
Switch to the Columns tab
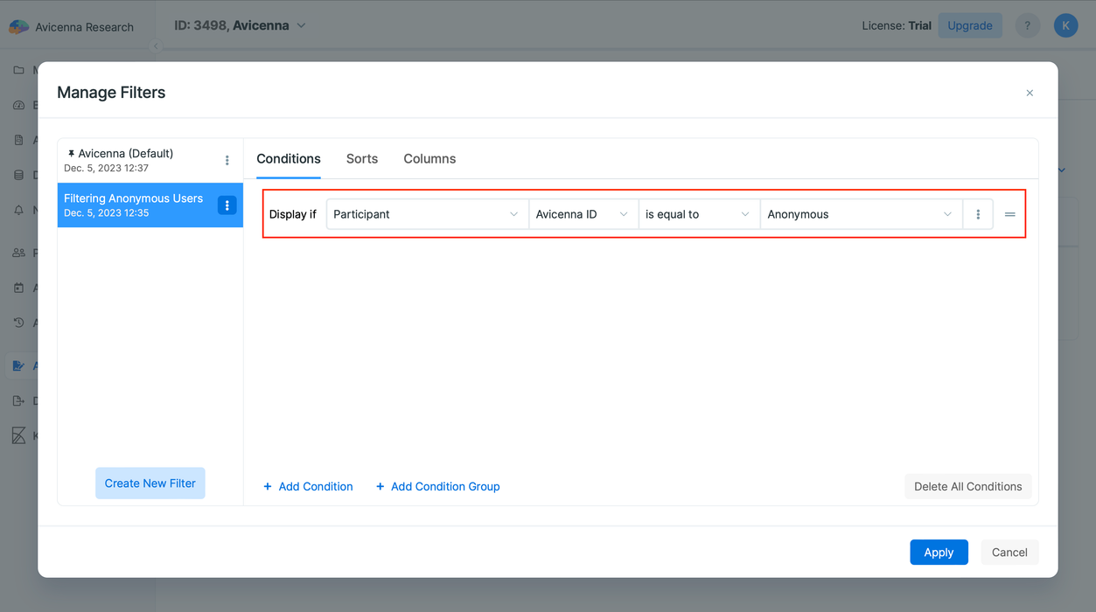[x=429, y=158]
